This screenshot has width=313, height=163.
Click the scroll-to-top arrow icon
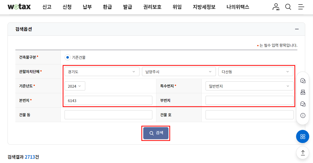302,153
